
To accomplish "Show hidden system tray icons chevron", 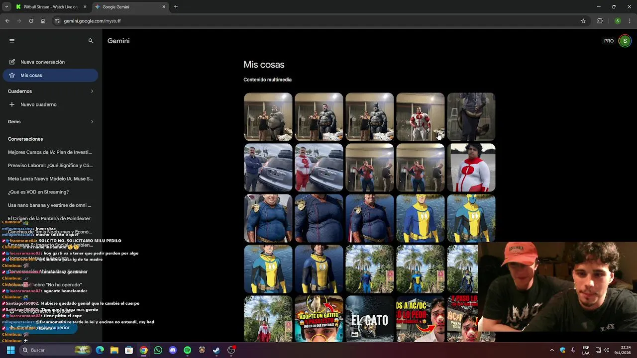I will click(x=552, y=350).
